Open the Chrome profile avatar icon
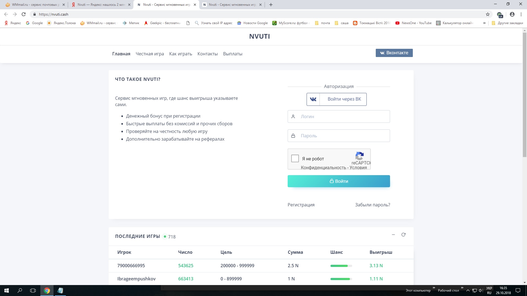This screenshot has height=296, width=527. (512, 14)
